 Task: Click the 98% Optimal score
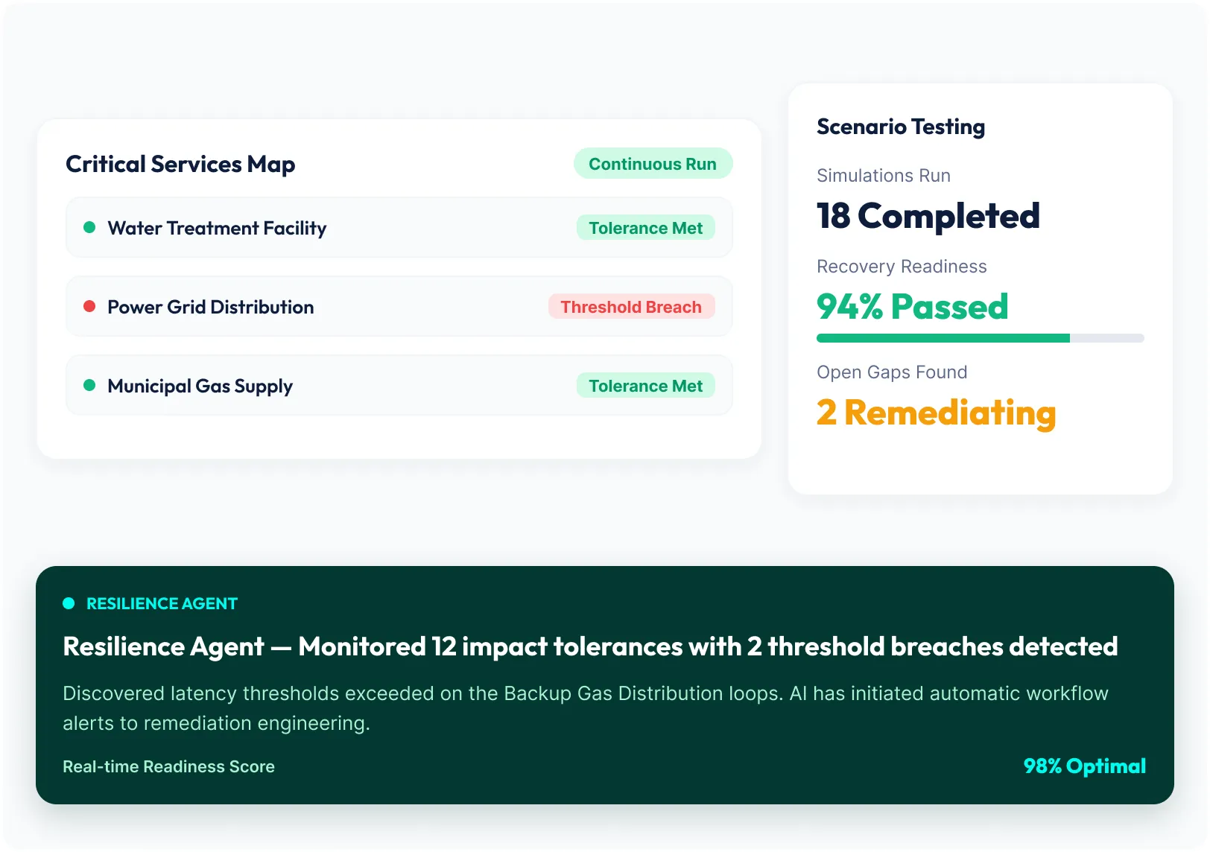pos(1085,766)
